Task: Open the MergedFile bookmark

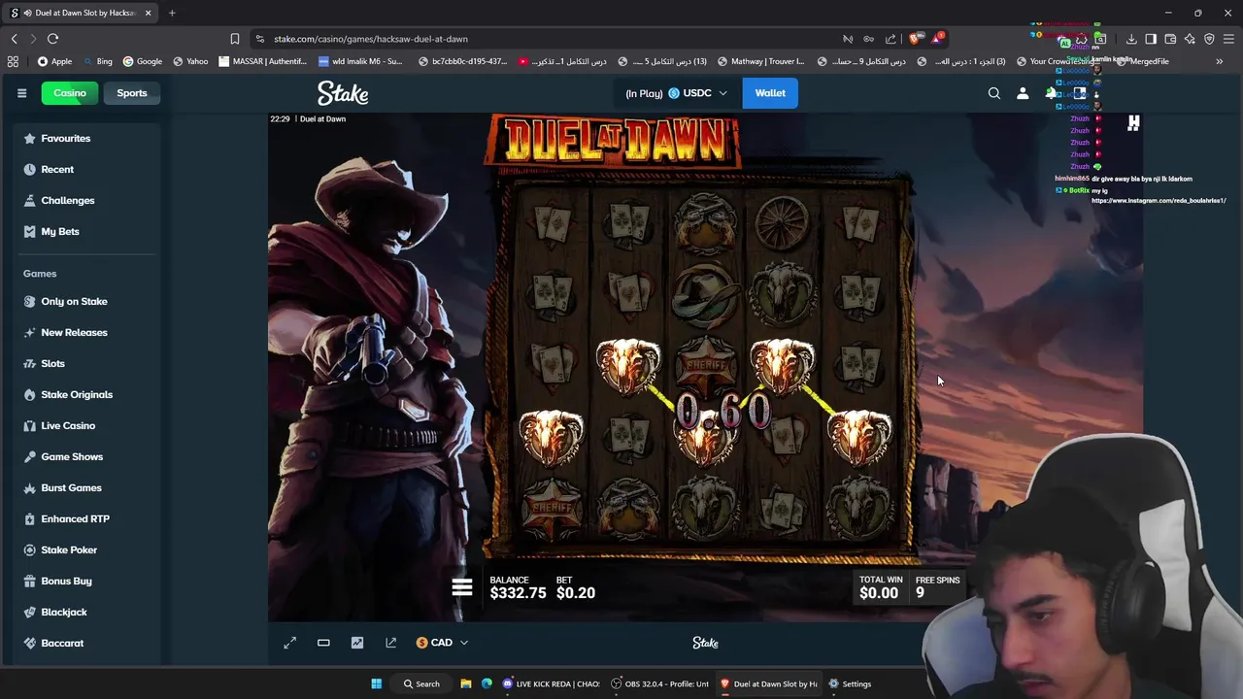Action: [x=1141, y=61]
